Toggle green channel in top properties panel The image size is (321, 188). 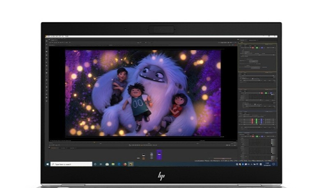pos(257,48)
